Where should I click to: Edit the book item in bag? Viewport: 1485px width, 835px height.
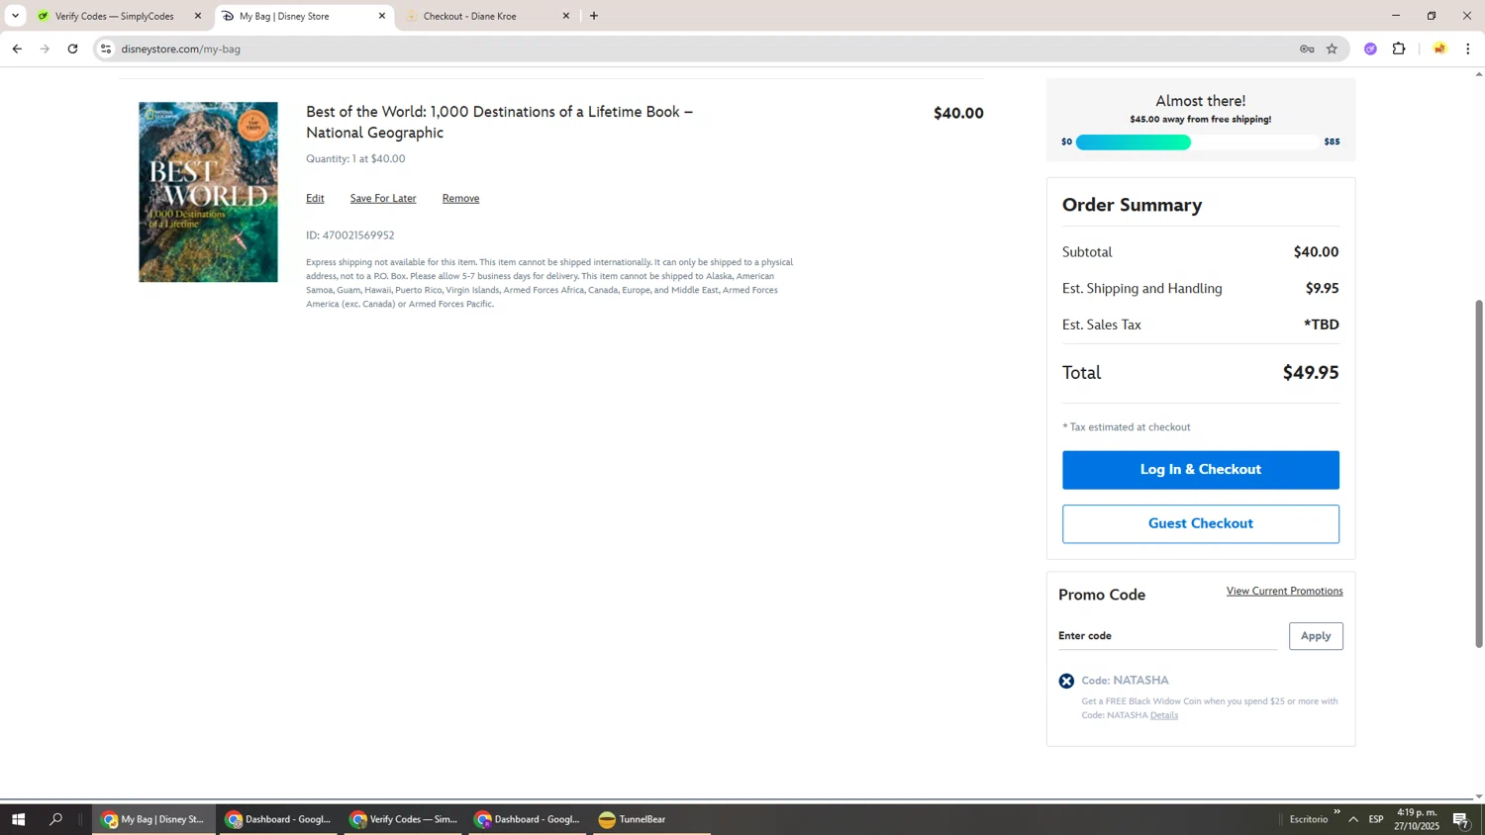315,198
